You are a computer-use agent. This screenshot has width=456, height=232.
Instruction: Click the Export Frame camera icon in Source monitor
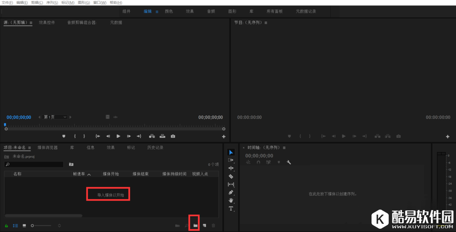173,136
